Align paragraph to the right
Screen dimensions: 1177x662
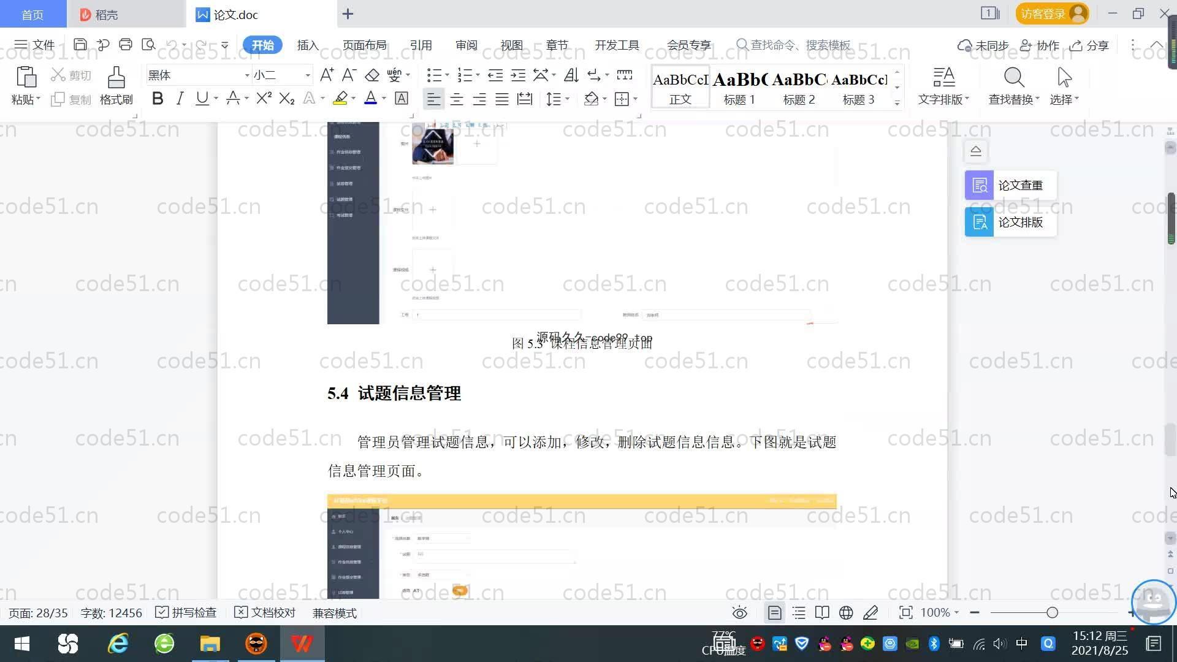pos(479,99)
